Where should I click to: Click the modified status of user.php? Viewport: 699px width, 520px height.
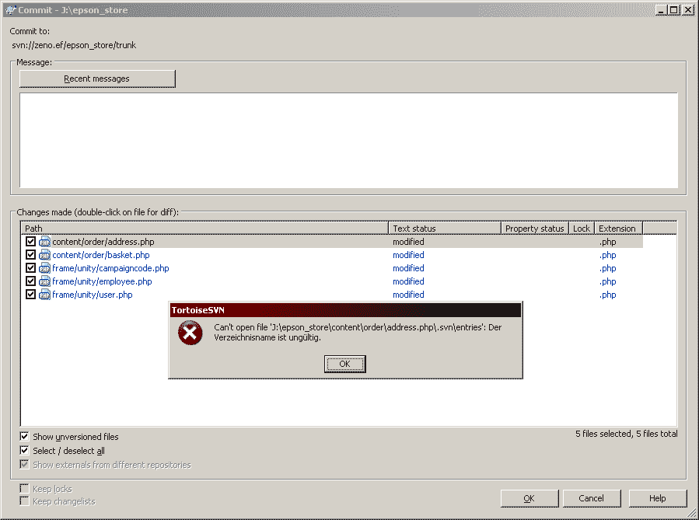408,295
